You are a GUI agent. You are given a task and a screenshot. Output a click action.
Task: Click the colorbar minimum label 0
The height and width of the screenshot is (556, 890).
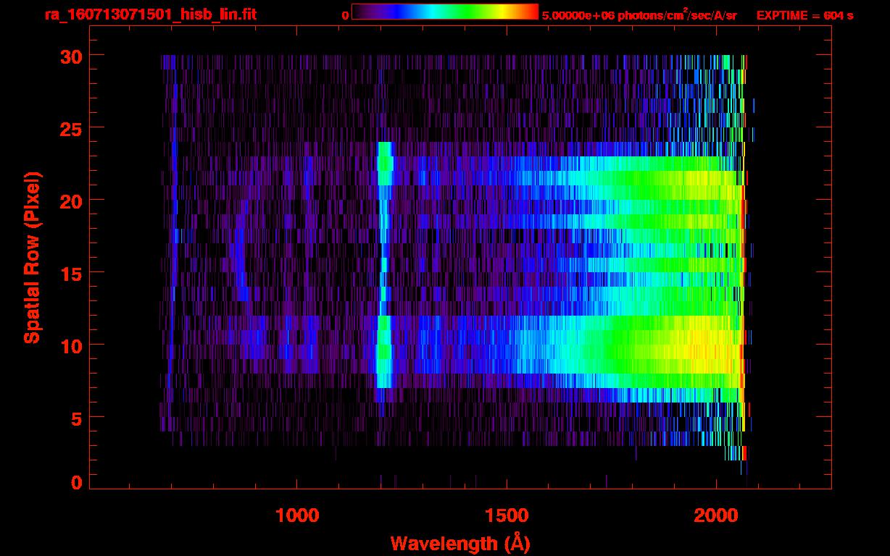345,15
